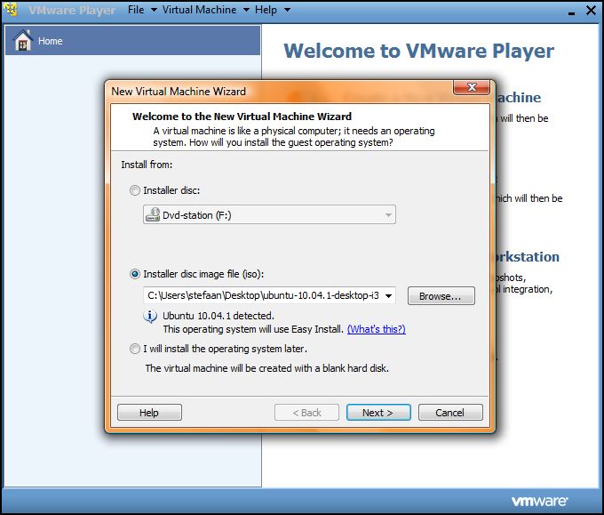604x515 pixels.
Task: Click the Next > button
Action: (x=378, y=413)
